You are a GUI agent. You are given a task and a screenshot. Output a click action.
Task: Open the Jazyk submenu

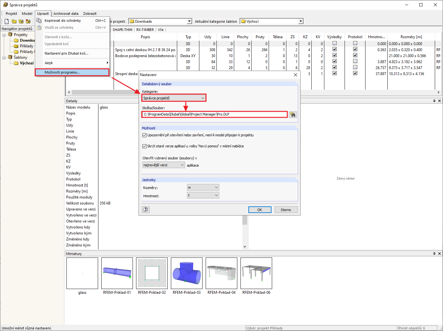point(72,63)
